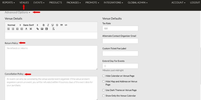Image resolution: width=201 pixels, height=100 pixels.
Task: Toggle bold formatting in Venue Details editor
Action: 43,25
